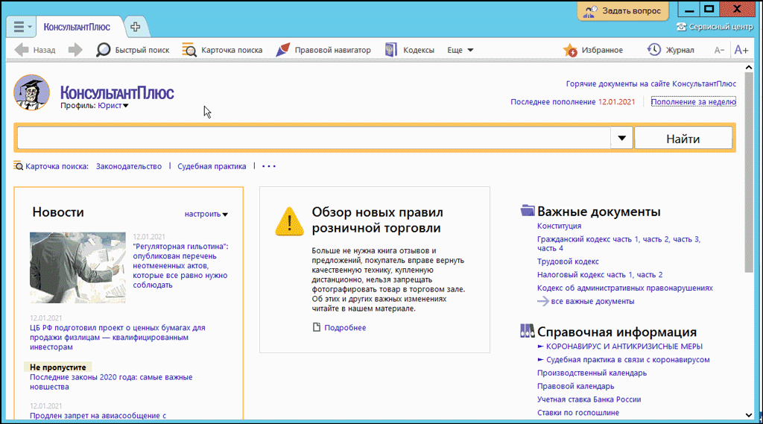Open Горячие документы на сайте link

click(651, 83)
